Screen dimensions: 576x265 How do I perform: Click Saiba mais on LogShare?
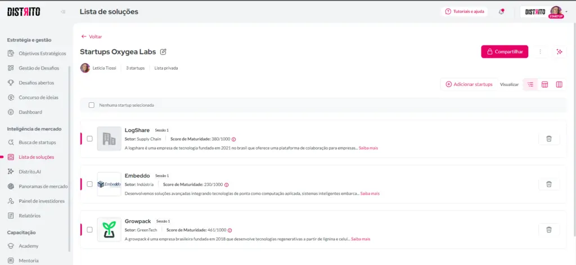click(x=368, y=148)
